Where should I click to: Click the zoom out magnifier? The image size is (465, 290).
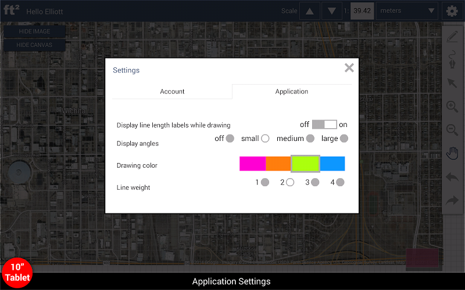click(452, 130)
